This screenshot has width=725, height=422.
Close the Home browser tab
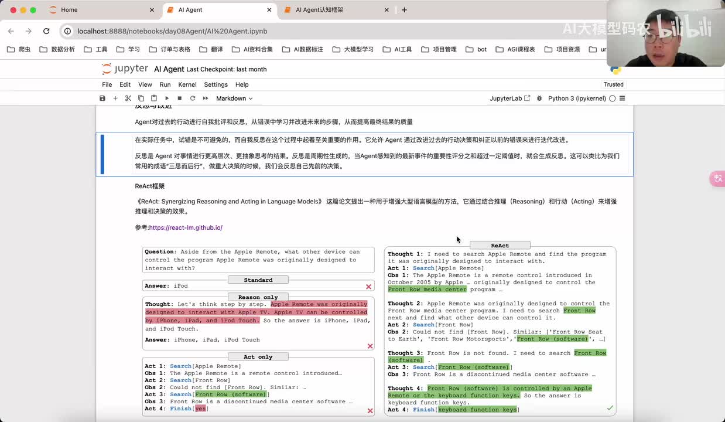click(x=152, y=10)
